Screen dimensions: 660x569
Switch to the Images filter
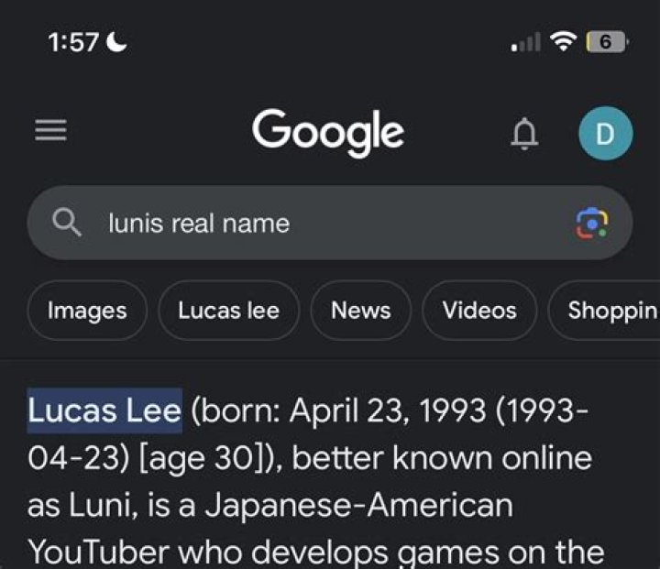(x=87, y=311)
